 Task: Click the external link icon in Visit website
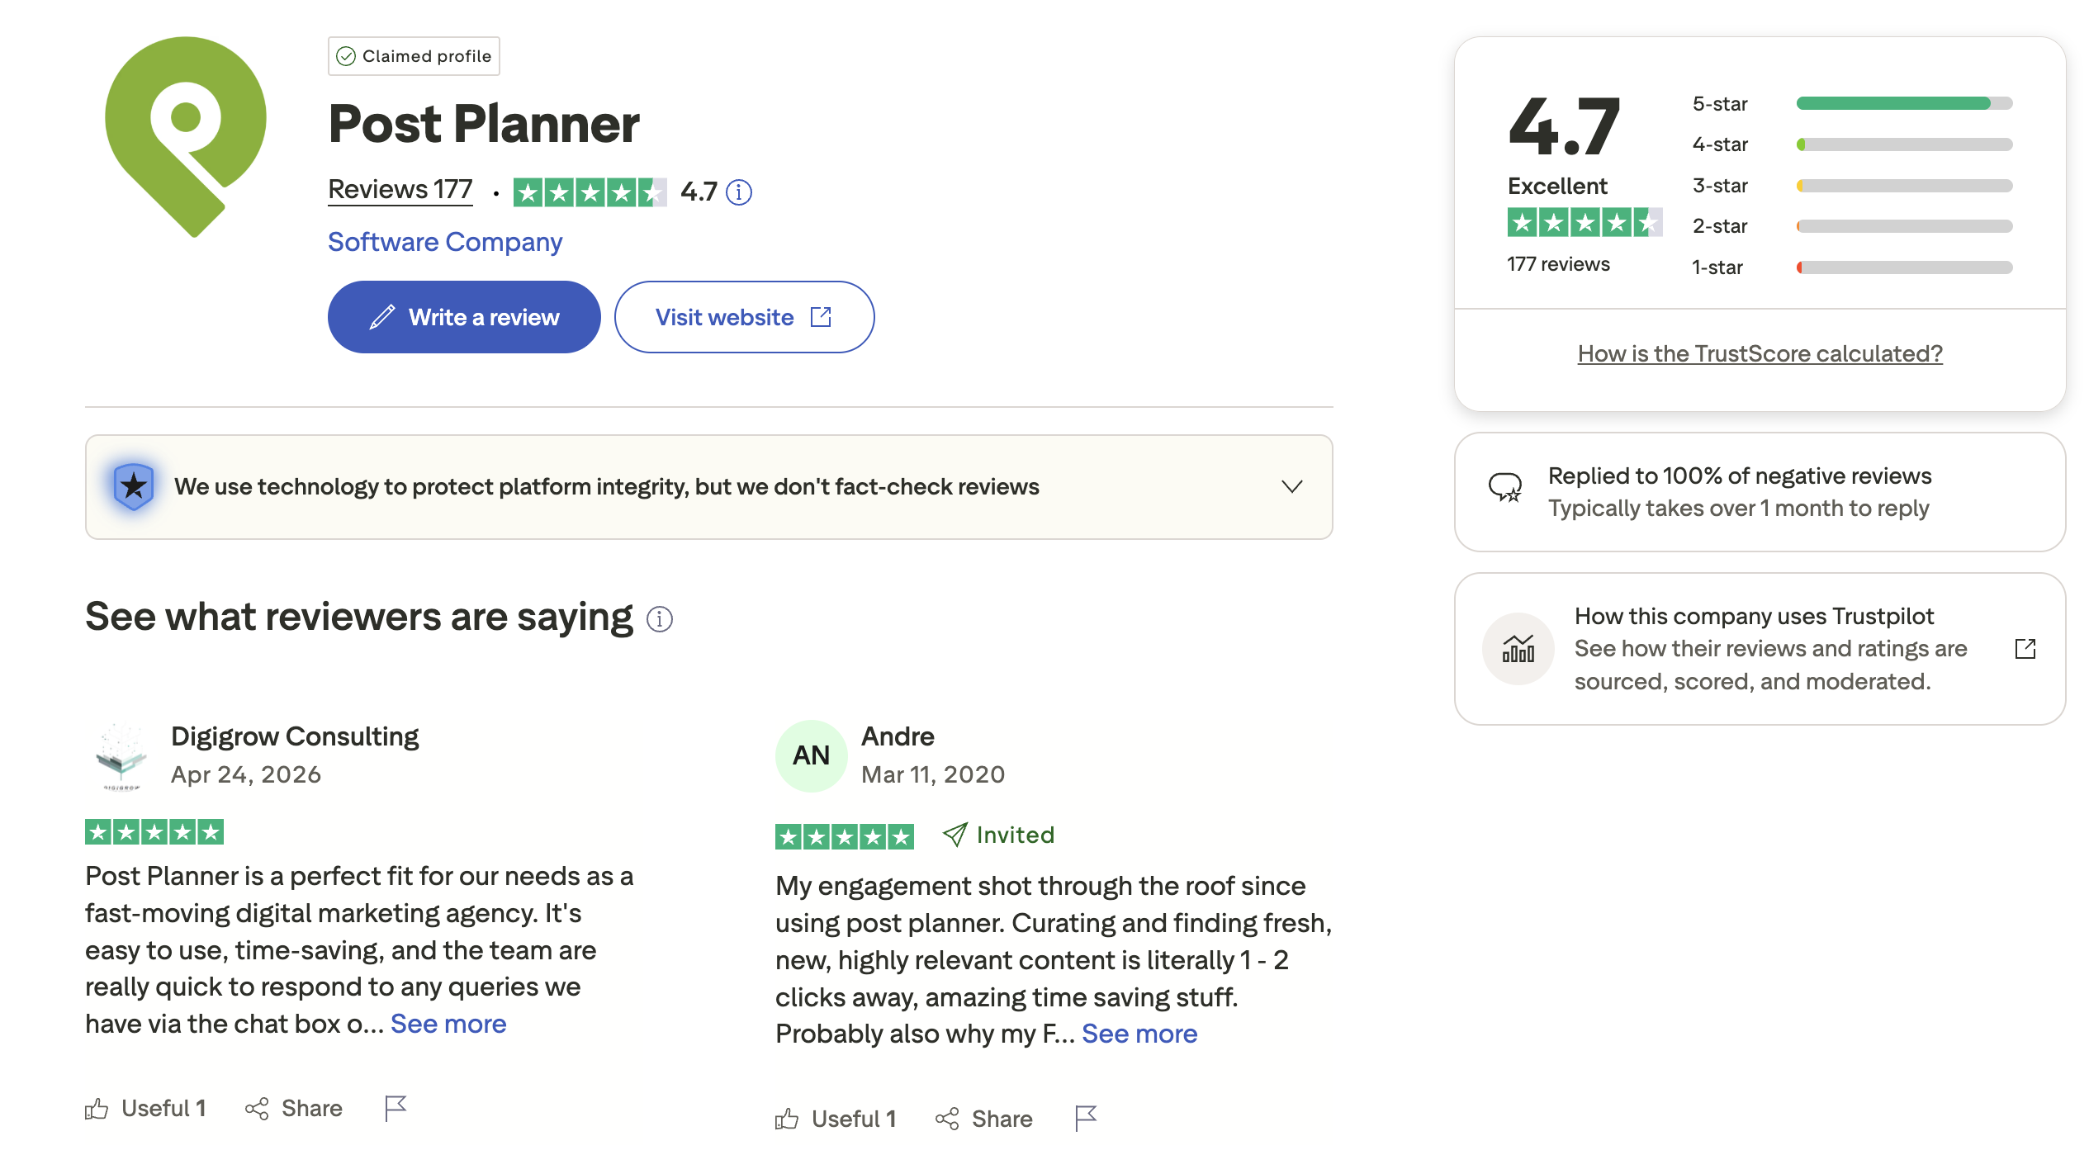tap(821, 317)
